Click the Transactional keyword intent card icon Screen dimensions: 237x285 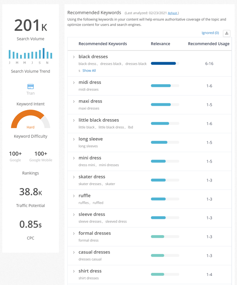pos(31,86)
